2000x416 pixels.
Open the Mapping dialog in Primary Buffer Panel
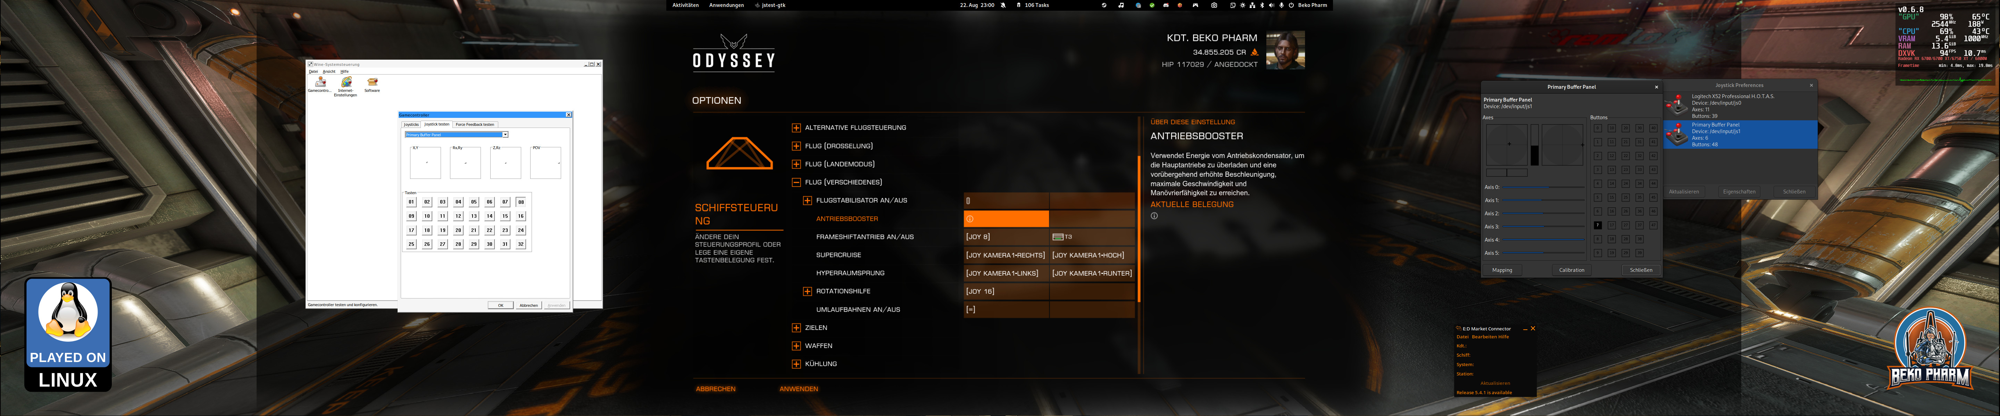pos(1502,270)
